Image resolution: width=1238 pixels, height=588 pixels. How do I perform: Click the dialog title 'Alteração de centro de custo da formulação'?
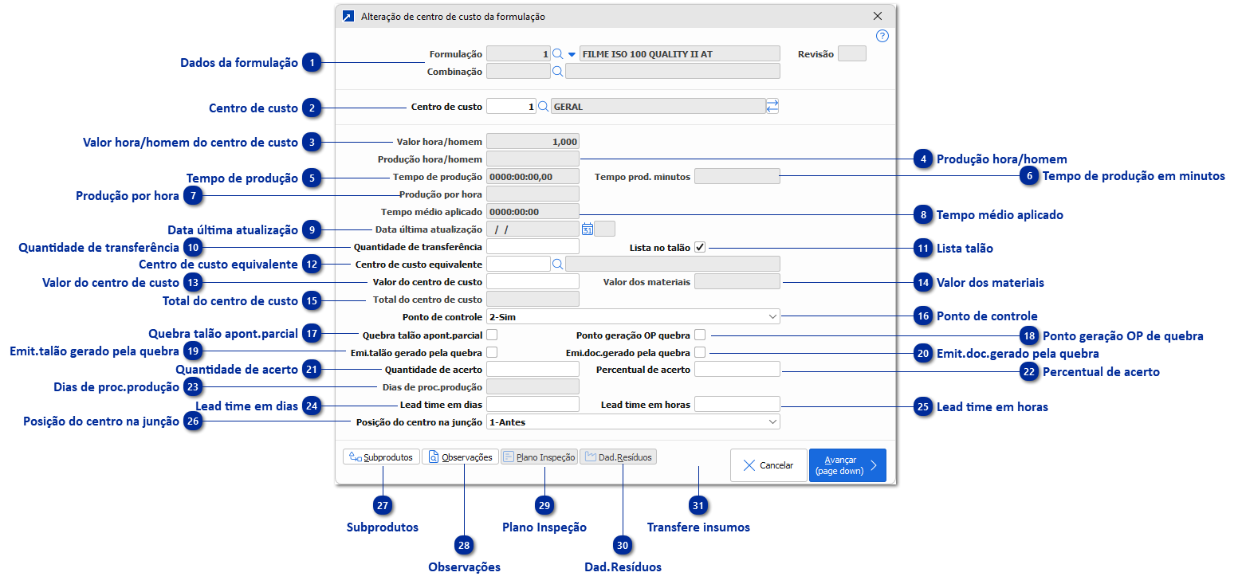click(x=454, y=16)
